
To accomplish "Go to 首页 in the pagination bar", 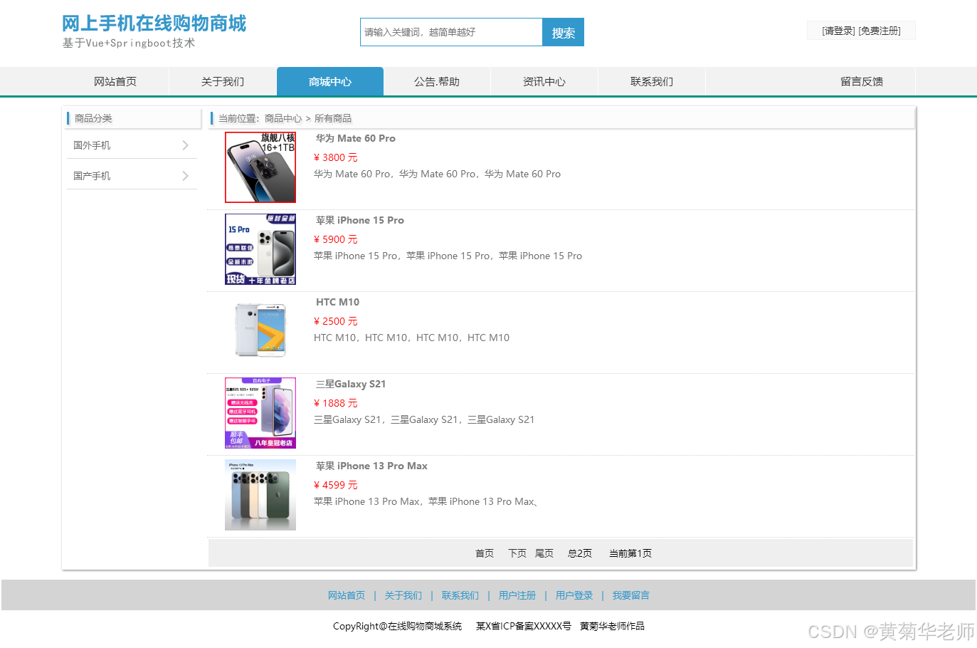I will point(485,553).
